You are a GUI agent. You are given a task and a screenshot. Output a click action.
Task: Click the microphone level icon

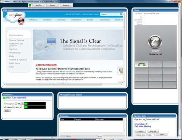pyautogui.click(x=5, y=104)
